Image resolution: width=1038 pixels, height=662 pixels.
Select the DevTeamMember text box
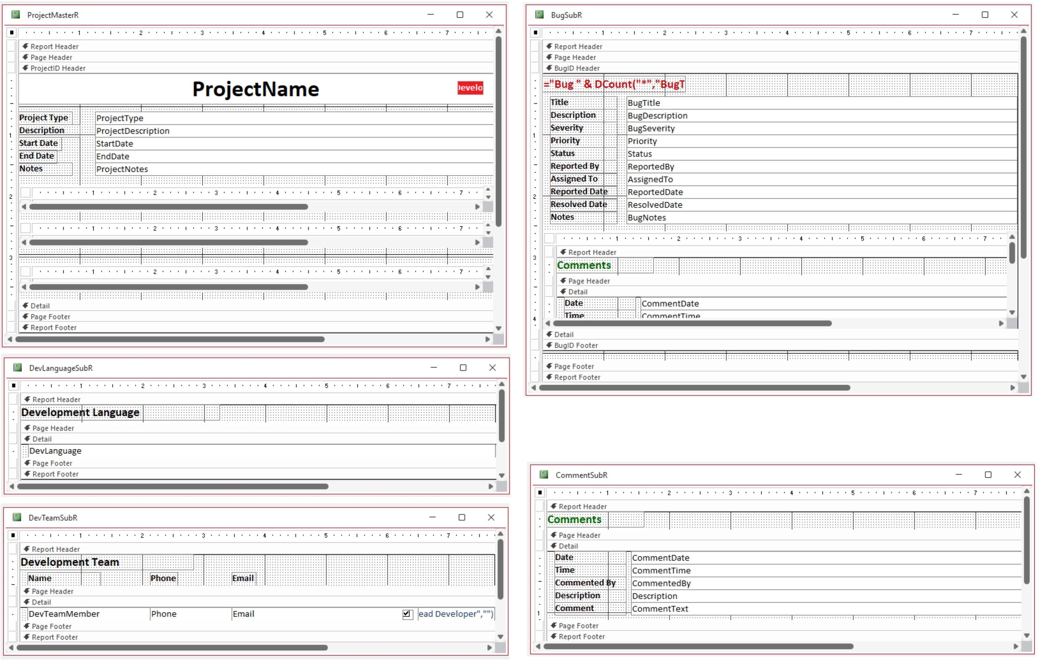pos(89,614)
